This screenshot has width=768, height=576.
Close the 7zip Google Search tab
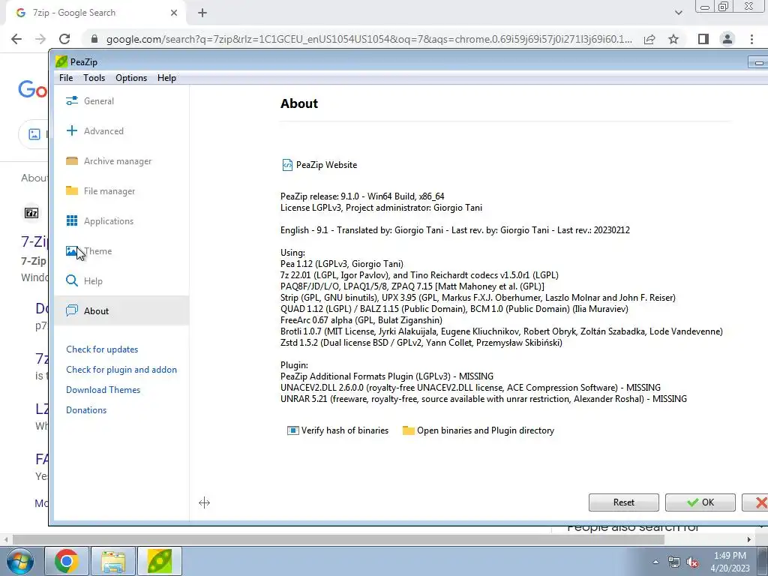coord(174,13)
